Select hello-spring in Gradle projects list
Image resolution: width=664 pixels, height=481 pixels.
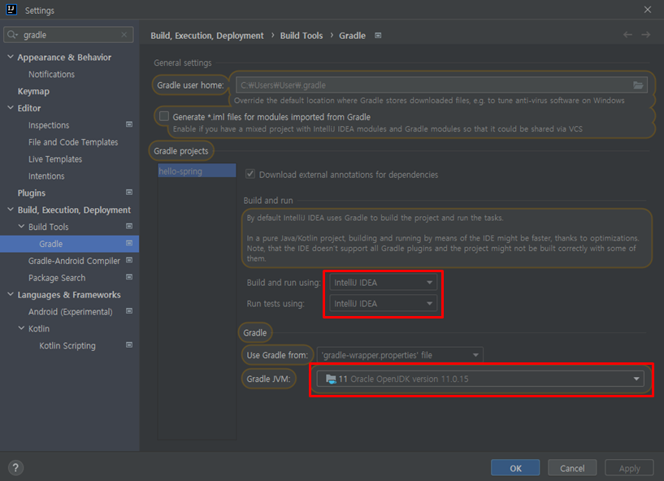pyautogui.click(x=197, y=171)
